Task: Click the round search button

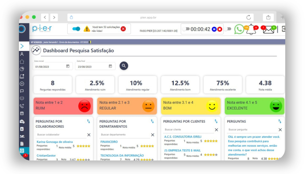Action: click(124, 66)
